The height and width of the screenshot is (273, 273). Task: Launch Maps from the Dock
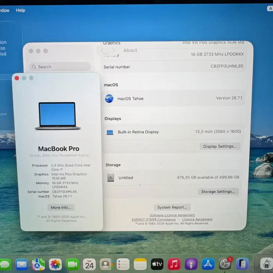[x=38, y=265]
